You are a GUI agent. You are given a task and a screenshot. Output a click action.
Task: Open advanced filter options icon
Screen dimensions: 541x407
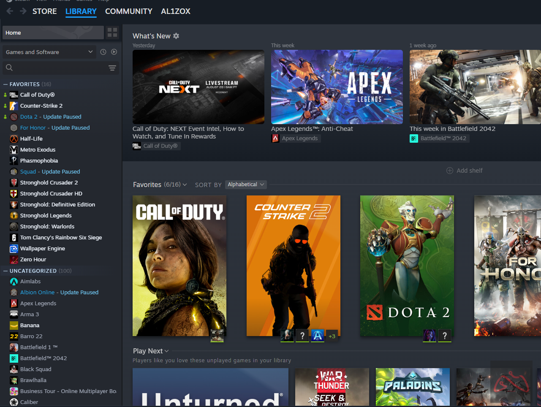(x=112, y=68)
